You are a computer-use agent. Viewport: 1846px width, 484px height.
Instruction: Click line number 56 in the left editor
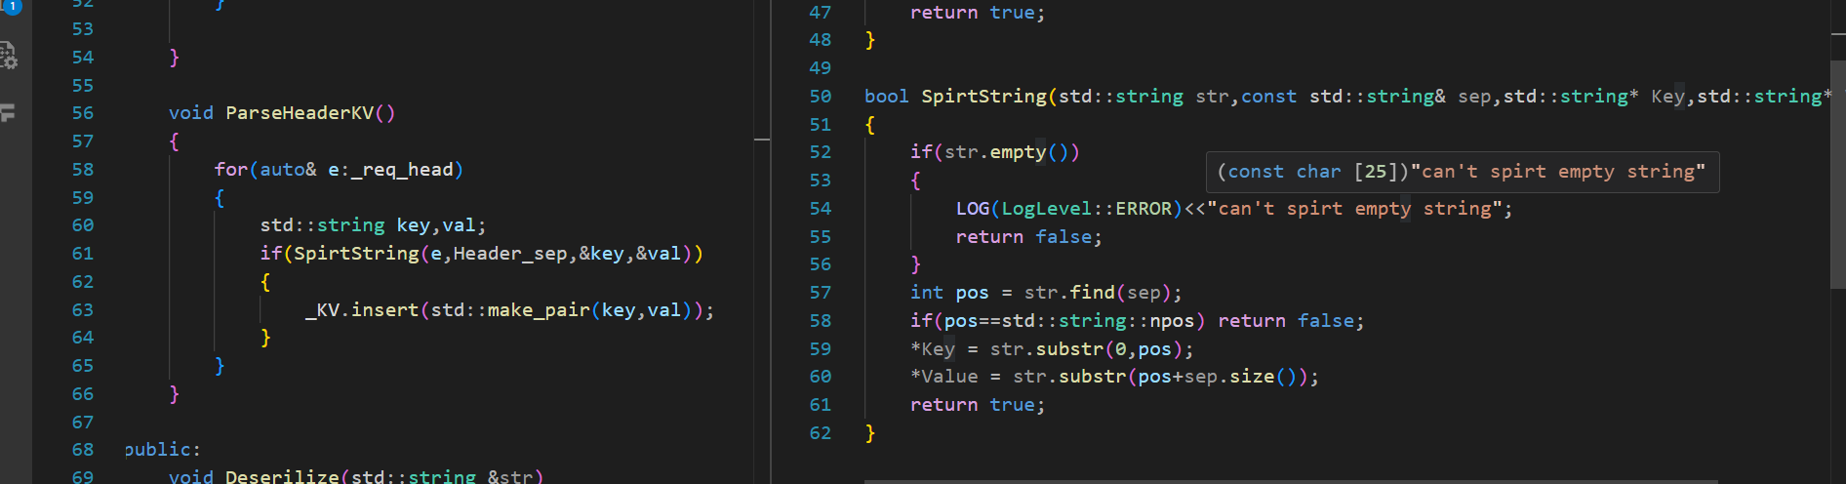coord(83,113)
